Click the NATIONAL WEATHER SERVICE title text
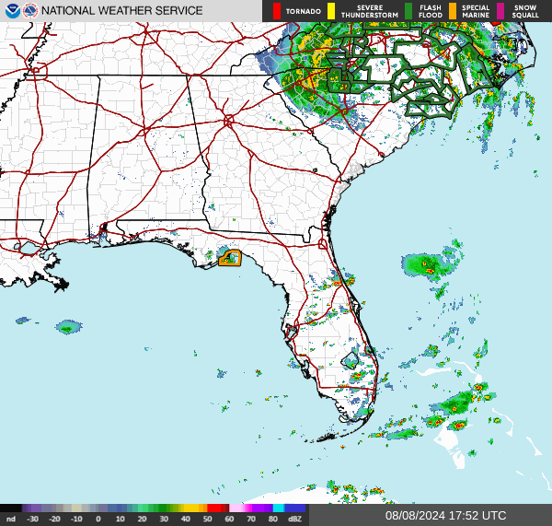This screenshot has height=526, width=552. [121, 11]
